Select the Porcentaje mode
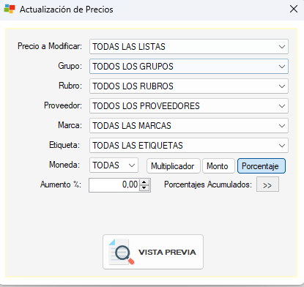Screen dimensions: 304x287 [261, 166]
